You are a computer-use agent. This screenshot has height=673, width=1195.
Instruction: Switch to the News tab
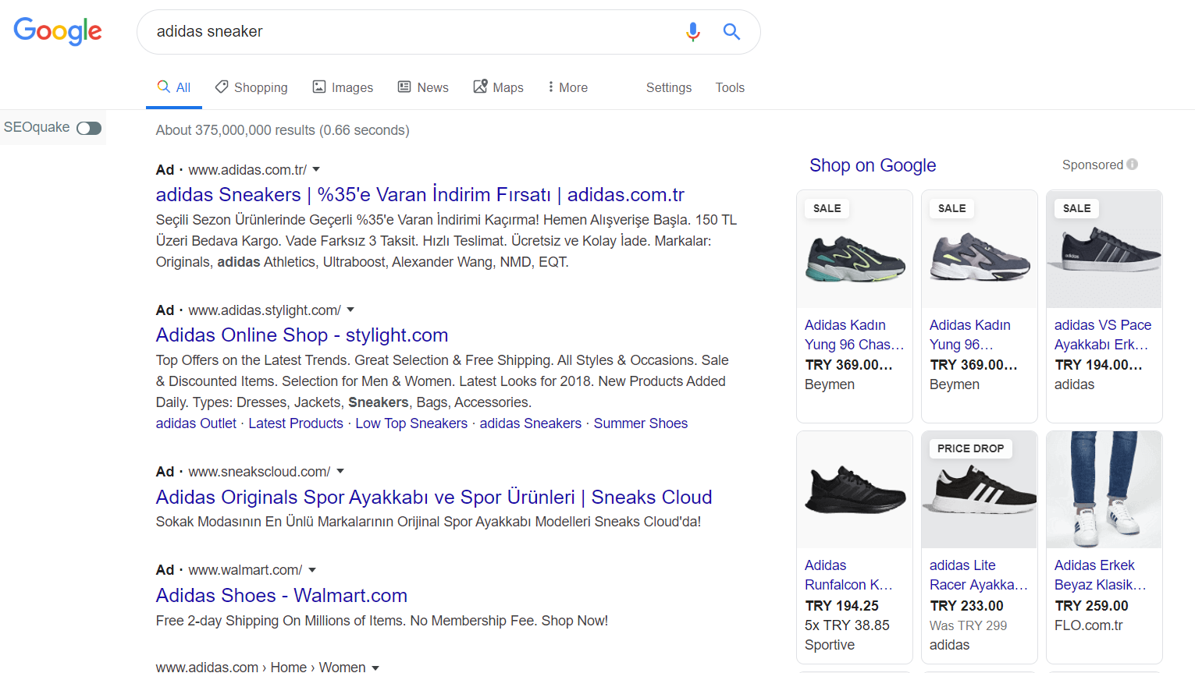[423, 87]
